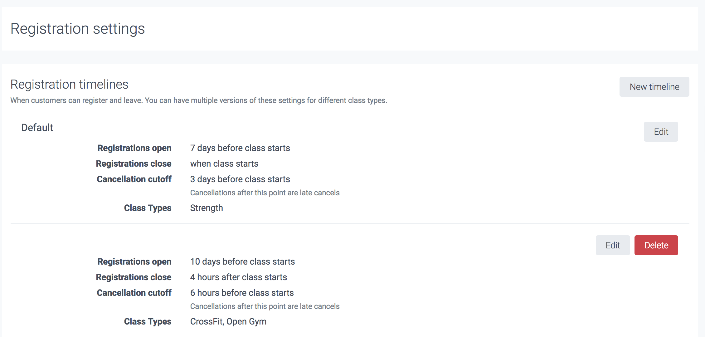Click the Registration settings page heading

(78, 29)
